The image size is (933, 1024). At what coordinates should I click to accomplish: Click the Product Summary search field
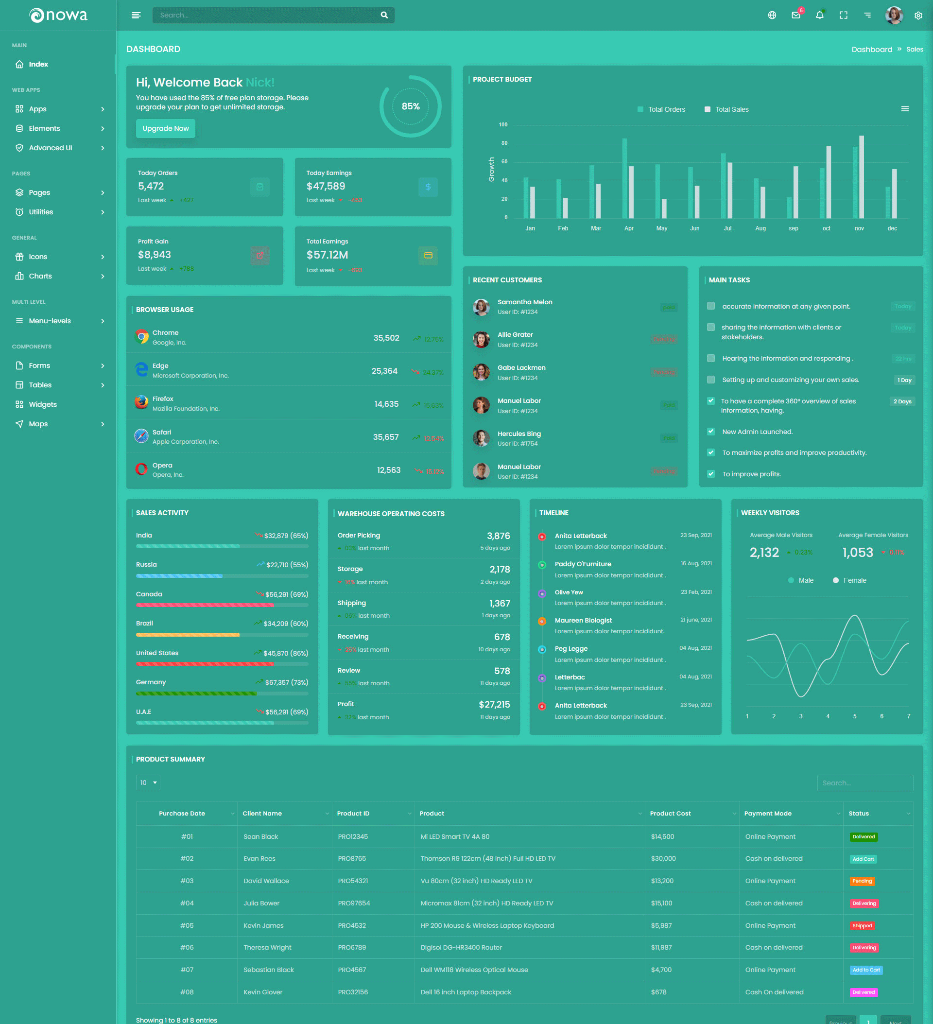(x=864, y=783)
